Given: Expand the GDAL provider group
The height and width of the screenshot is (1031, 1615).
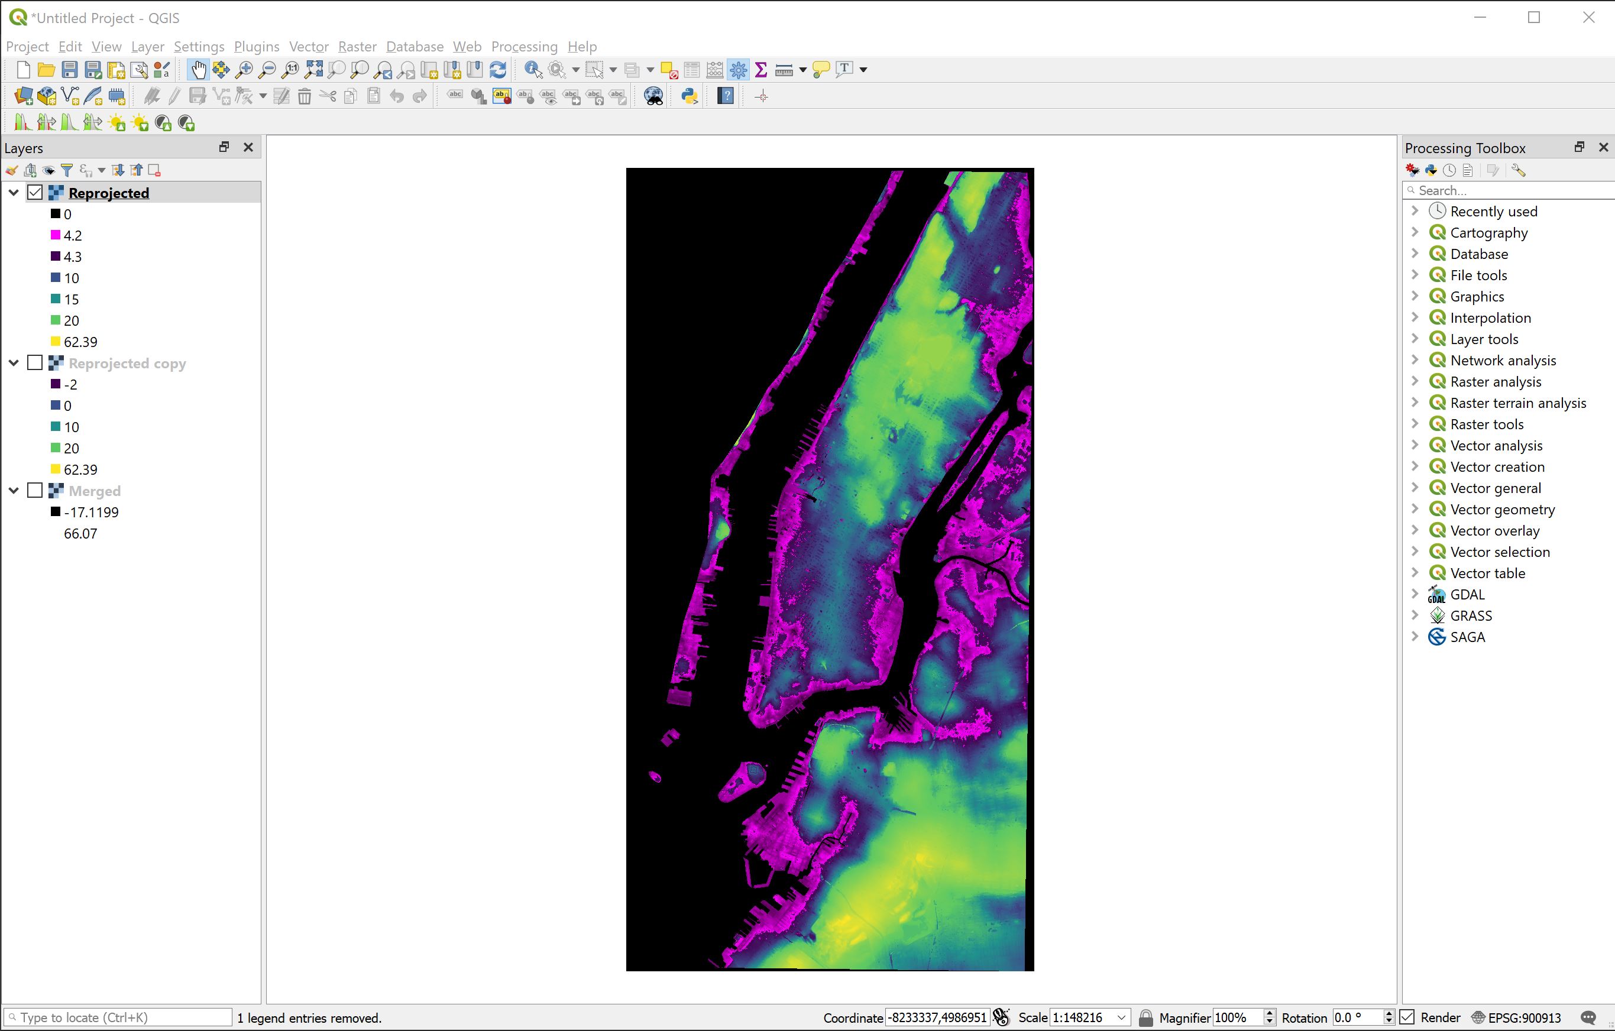Looking at the screenshot, I should click(x=1415, y=594).
